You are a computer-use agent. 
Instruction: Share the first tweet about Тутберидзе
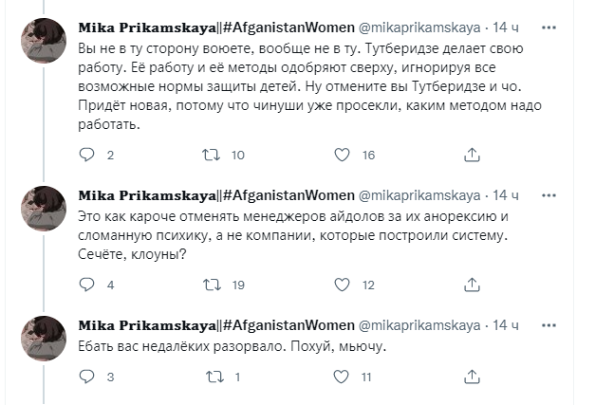pos(470,155)
